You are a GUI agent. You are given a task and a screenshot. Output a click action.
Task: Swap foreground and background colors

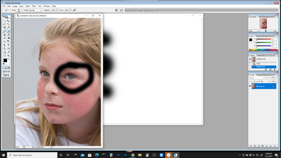8,59
